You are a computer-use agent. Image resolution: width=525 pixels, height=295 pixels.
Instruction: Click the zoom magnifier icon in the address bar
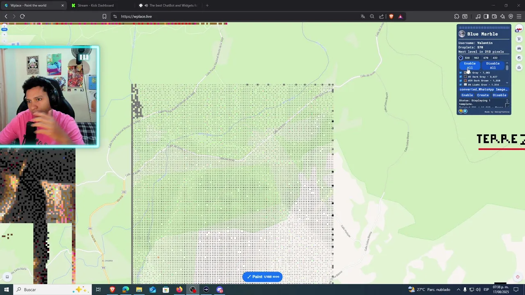click(372, 16)
